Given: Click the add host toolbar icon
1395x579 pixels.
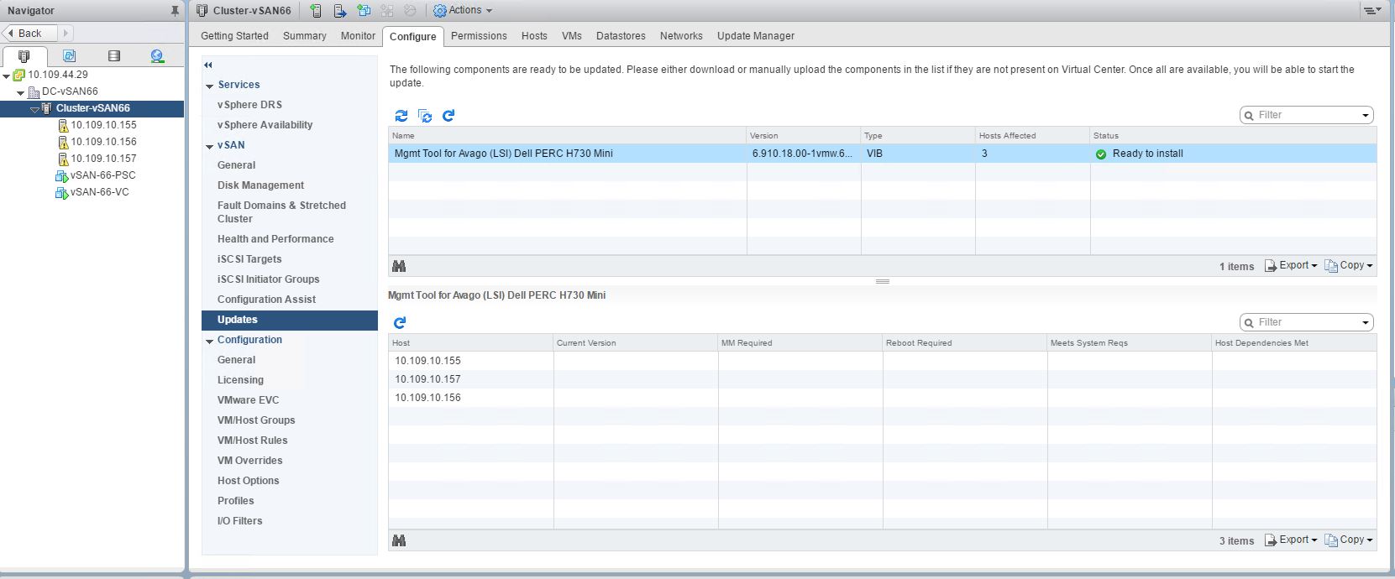Looking at the screenshot, I should tap(316, 11).
